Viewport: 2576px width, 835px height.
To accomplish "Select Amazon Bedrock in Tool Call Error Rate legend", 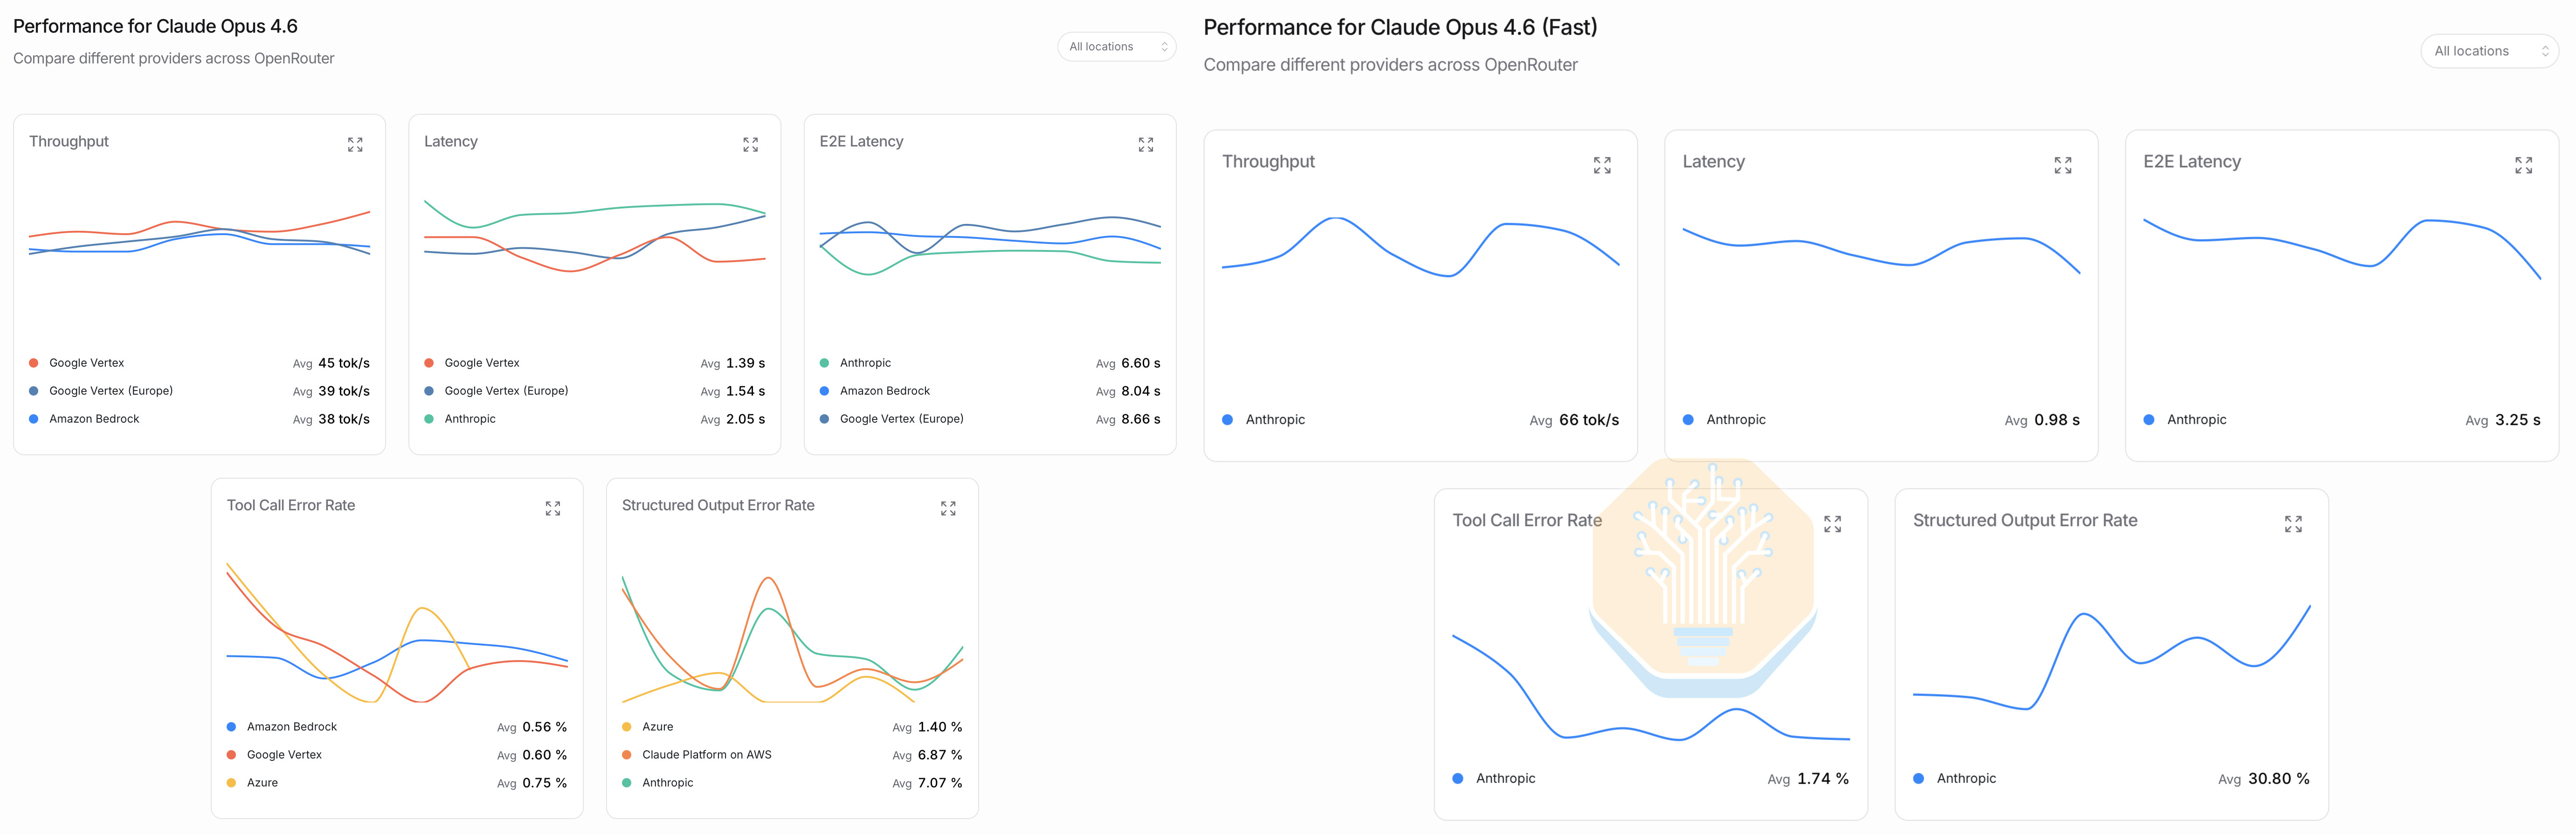I will [291, 727].
